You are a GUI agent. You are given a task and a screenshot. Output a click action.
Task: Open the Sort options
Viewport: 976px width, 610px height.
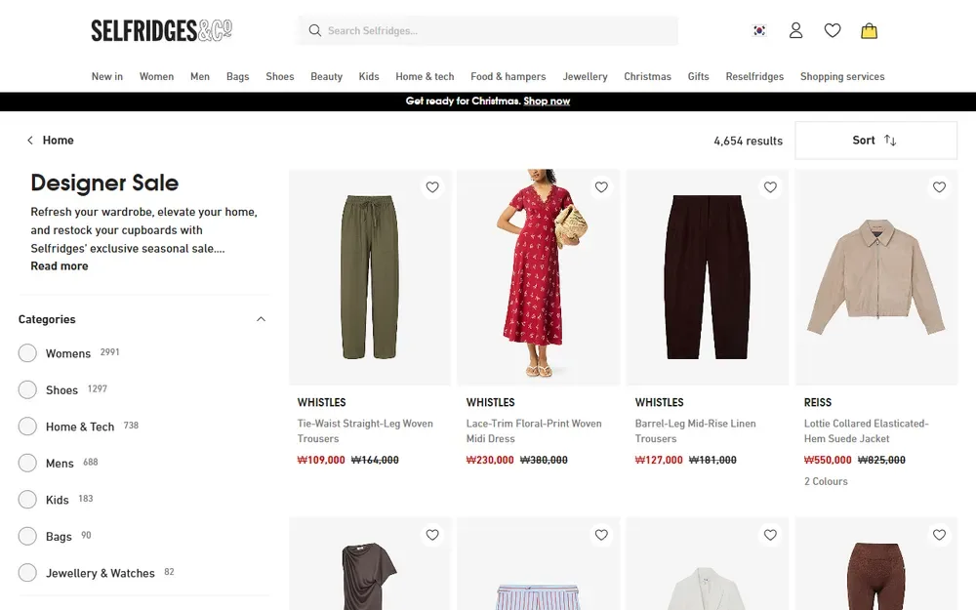point(875,141)
